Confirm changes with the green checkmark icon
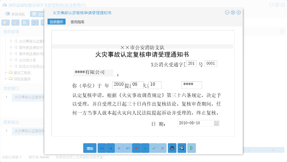Viewport: 287px width, 162px height. point(154,148)
